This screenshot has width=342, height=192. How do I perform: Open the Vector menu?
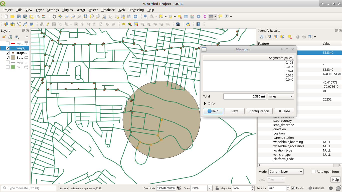(x=81, y=10)
